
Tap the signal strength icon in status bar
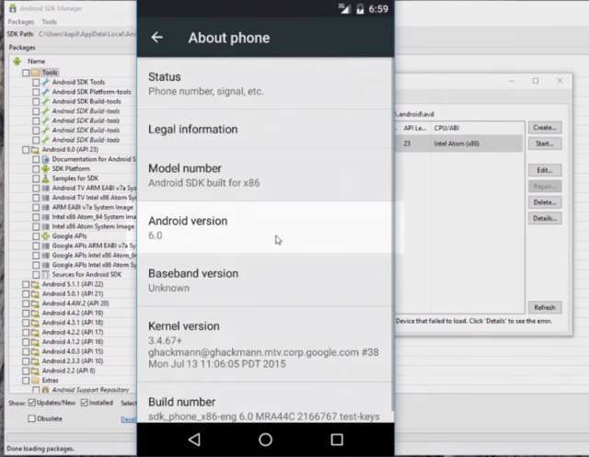pos(343,8)
